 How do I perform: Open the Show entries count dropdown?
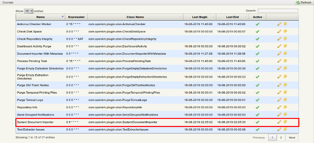[x=29, y=11]
